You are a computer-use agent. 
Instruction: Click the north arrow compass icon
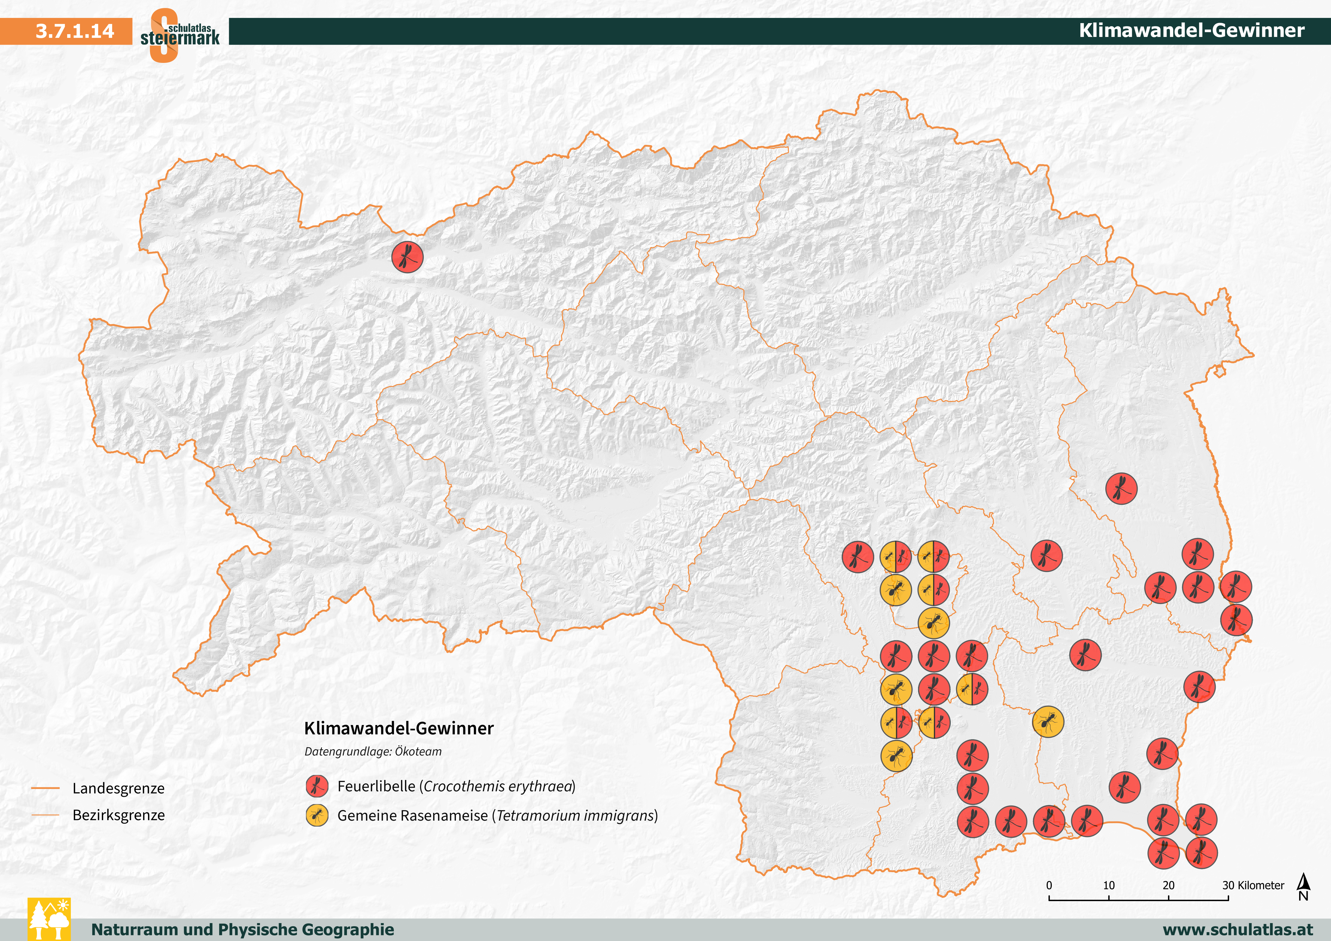tap(1303, 886)
